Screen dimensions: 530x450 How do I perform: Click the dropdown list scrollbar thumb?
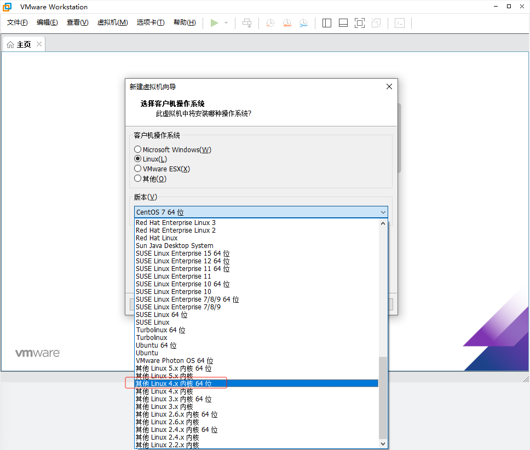pos(383,397)
